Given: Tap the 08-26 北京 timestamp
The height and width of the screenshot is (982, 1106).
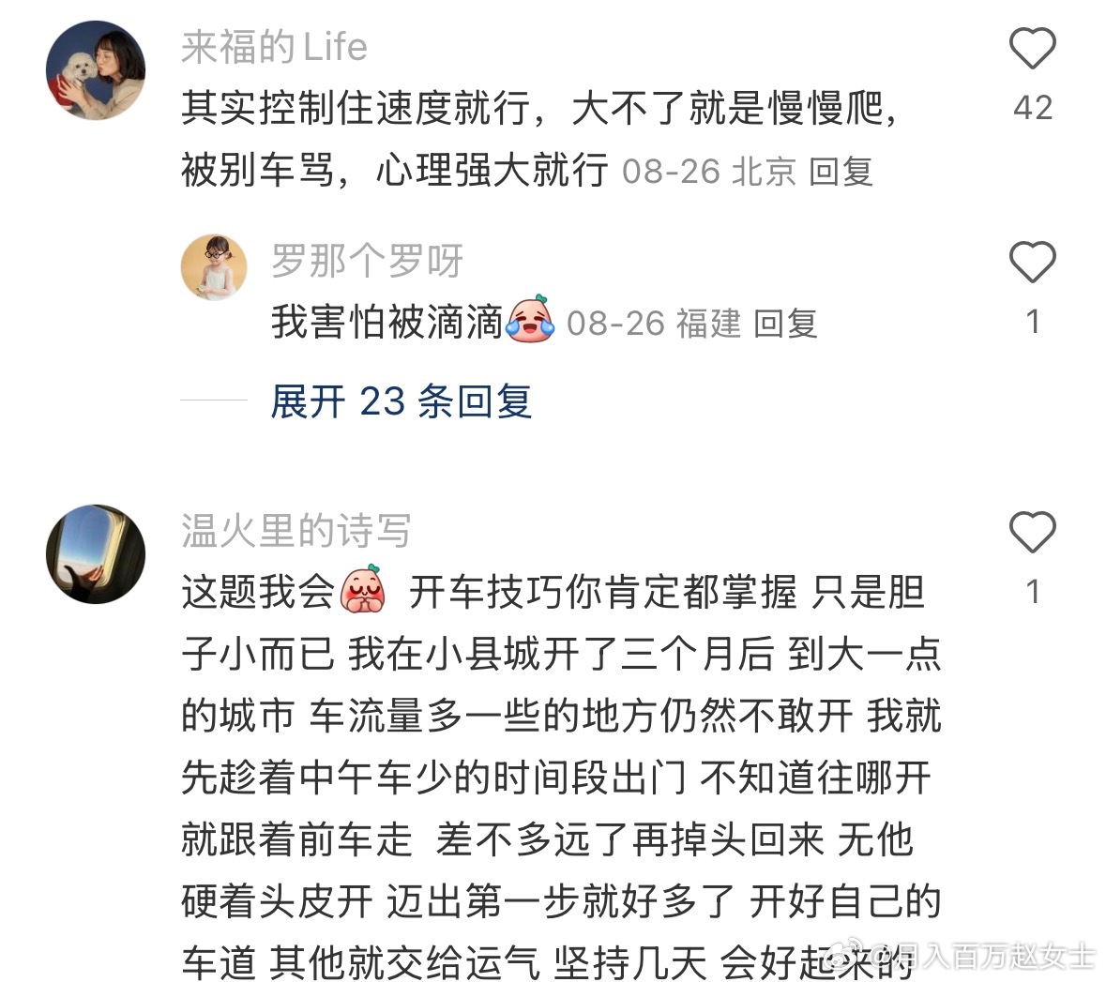Looking at the screenshot, I should 709,172.
